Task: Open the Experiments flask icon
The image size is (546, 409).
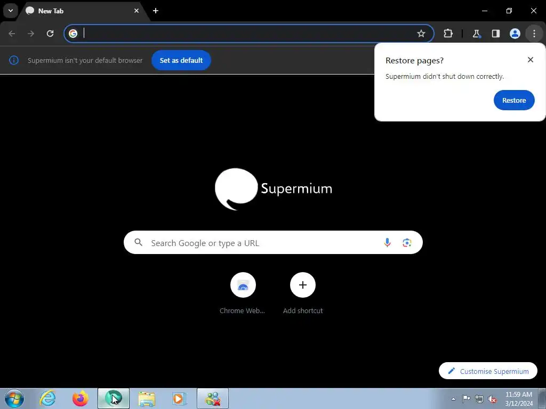Action: (x=476, y=34)
